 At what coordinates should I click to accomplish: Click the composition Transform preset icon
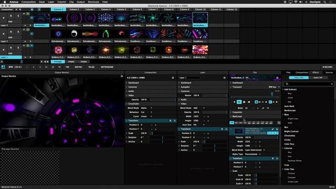[170, 121]
